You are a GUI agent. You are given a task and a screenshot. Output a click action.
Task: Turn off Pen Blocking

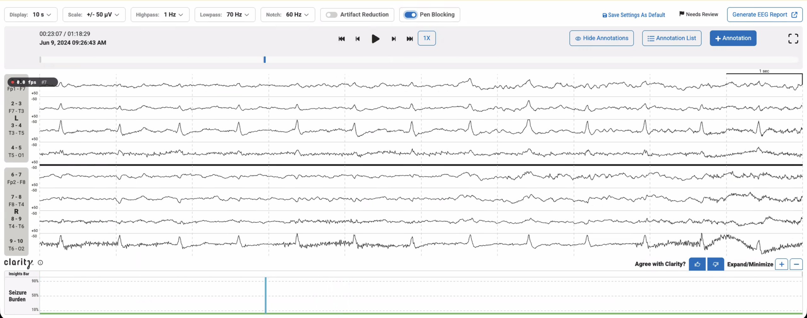(410, 15)
